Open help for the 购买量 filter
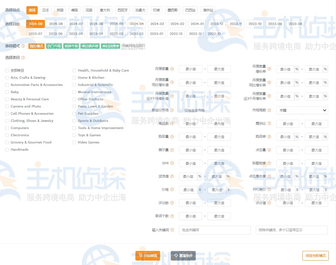Image resolution: width=336 pixels, height=265 pixels. [x=172, y=137]
